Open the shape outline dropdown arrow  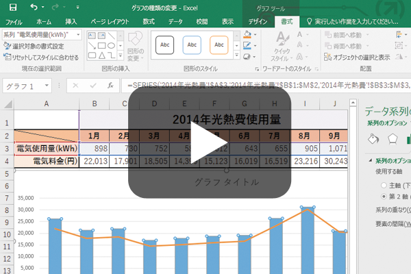(256, 46)
